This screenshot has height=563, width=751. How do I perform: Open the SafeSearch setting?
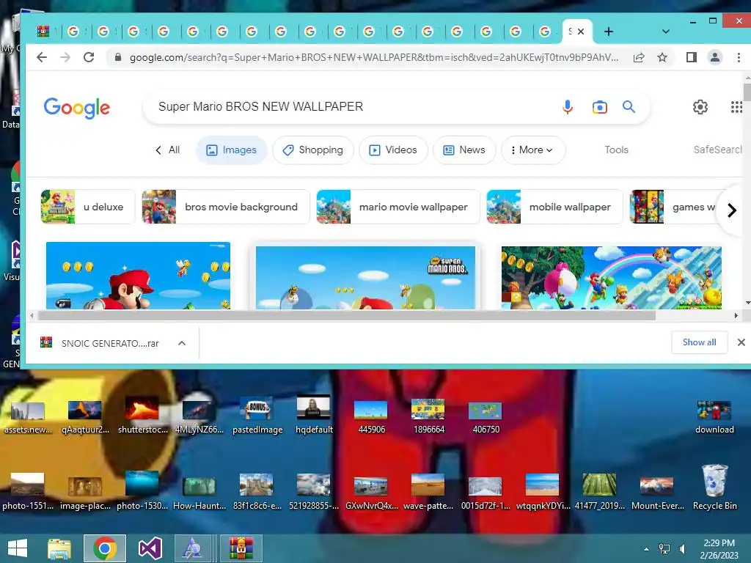(x=717, y=150)
